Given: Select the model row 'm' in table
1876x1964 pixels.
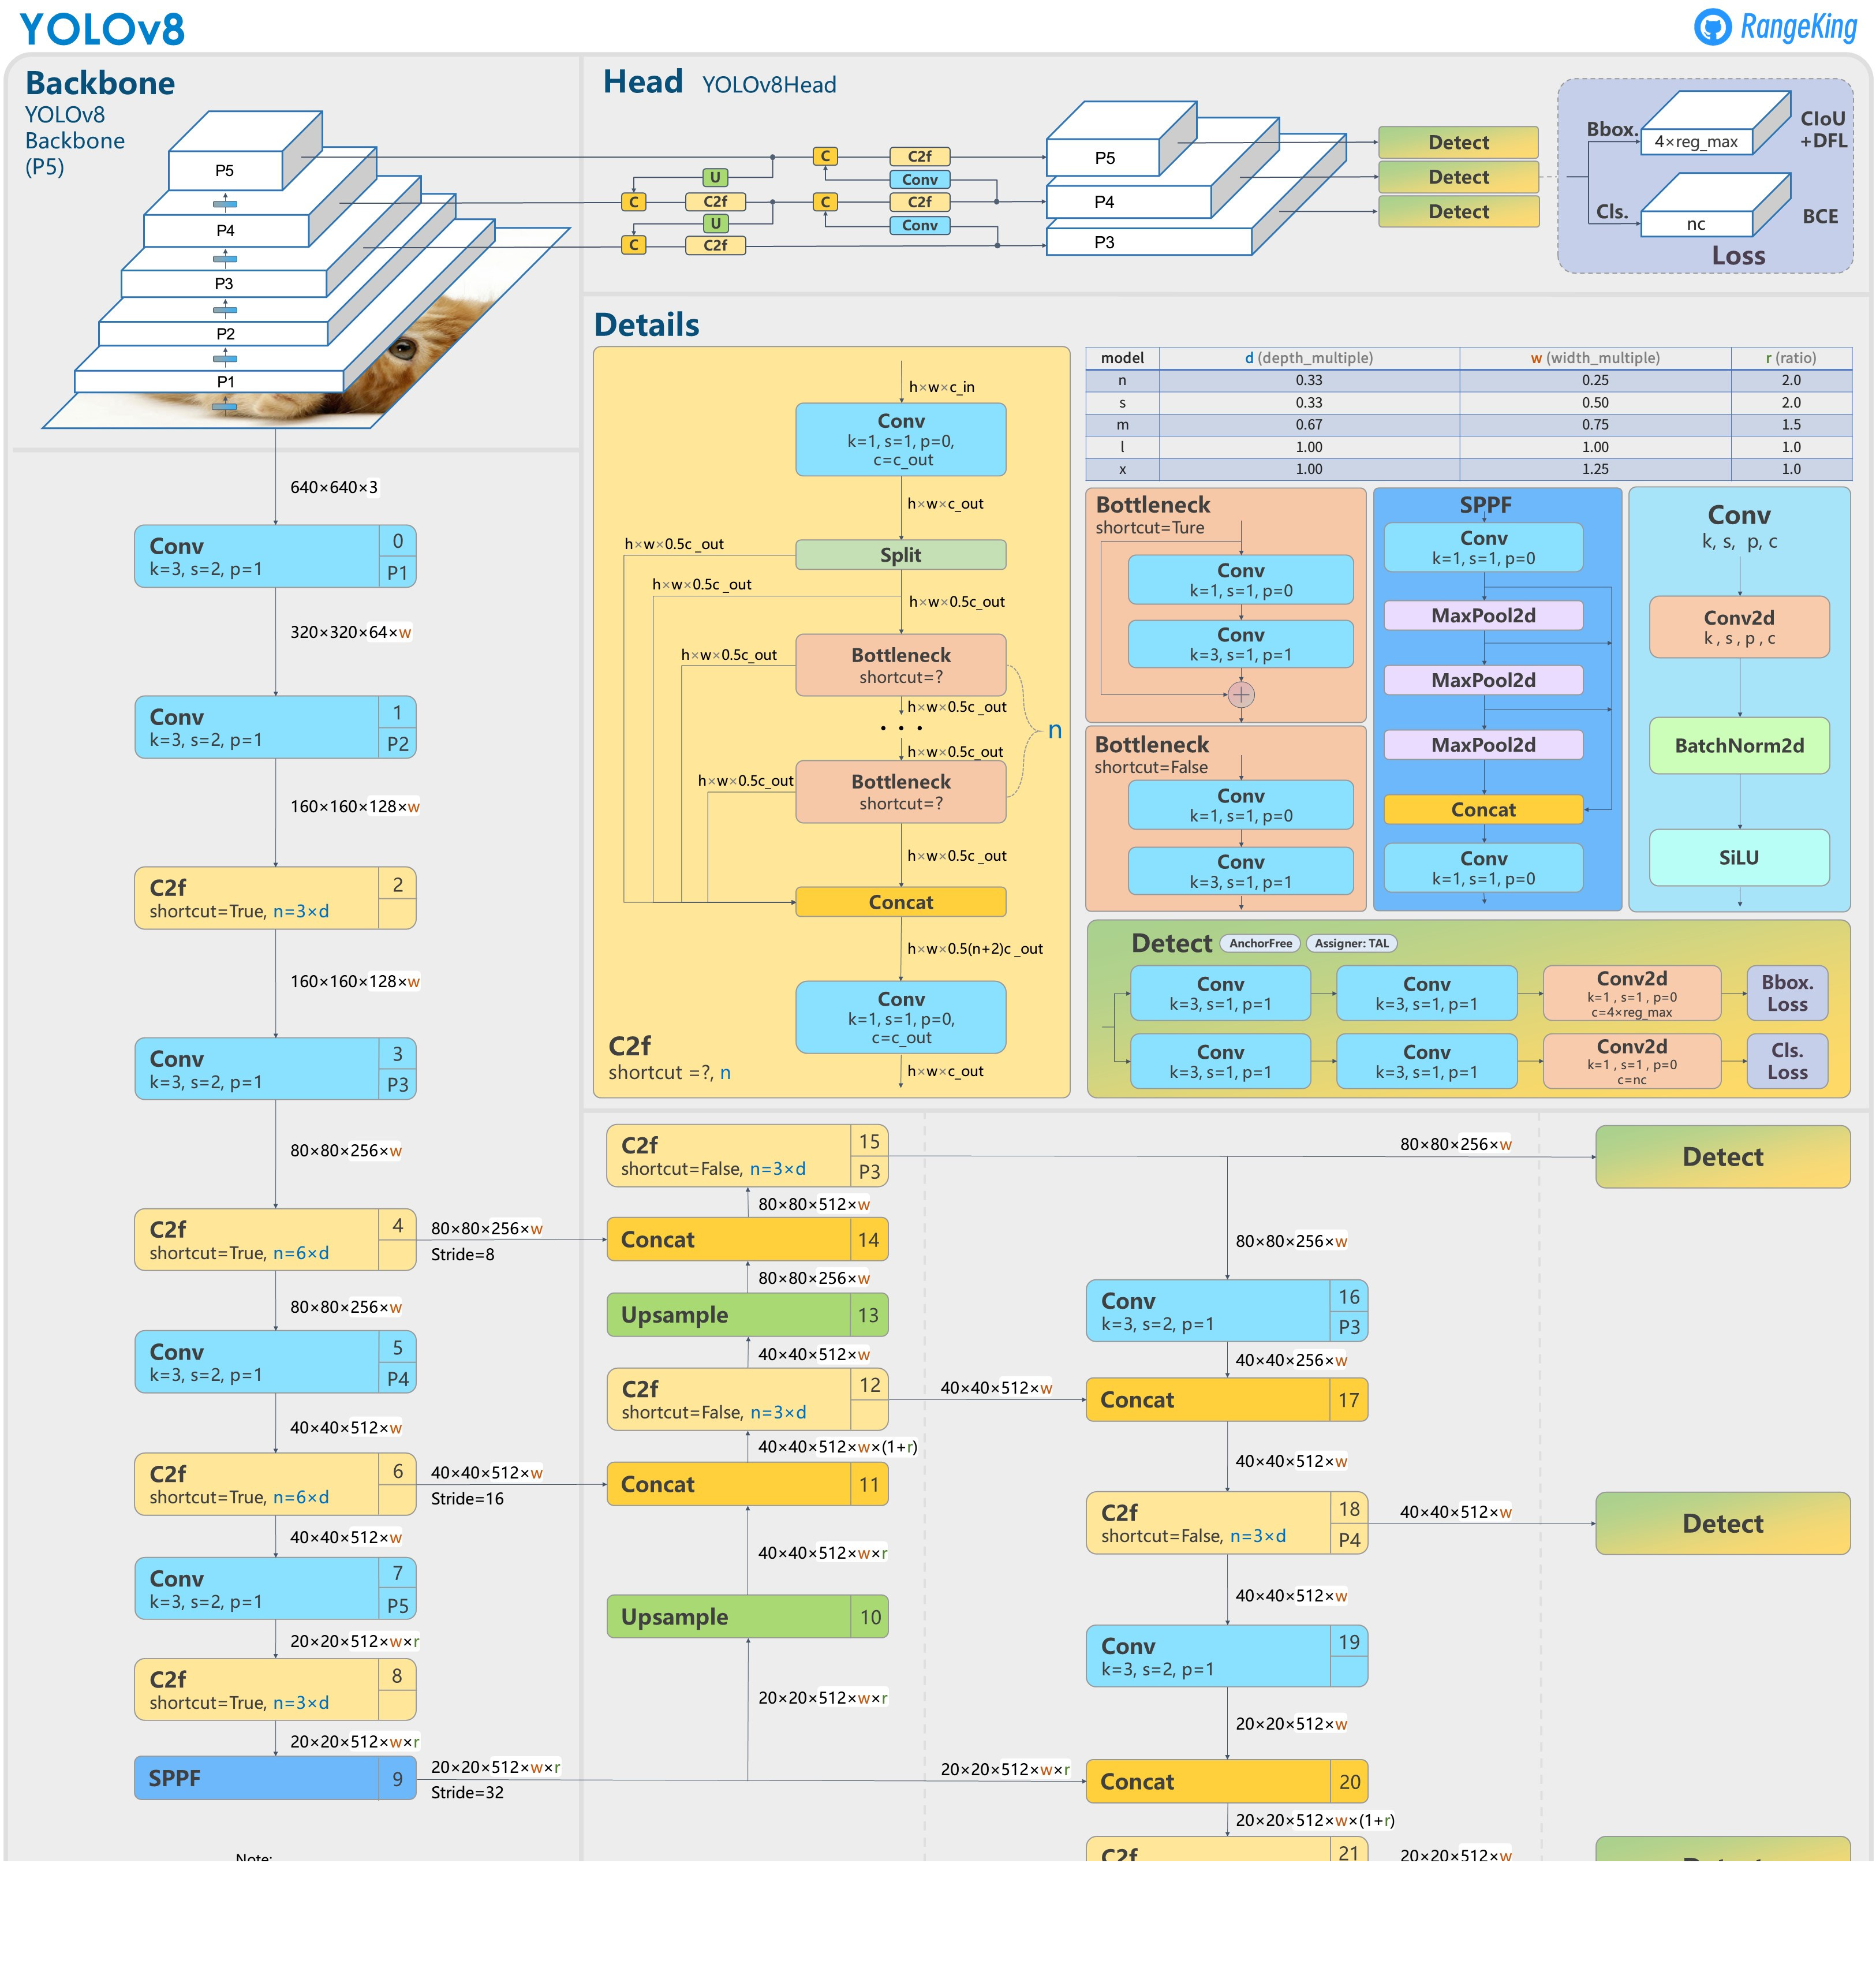Looking at the screenshot, I should [1122, 425].
